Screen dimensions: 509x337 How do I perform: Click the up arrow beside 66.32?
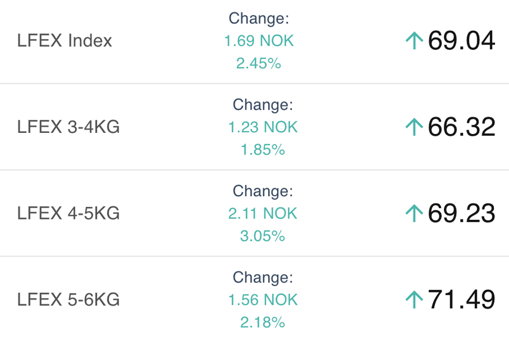coord(415,127)
